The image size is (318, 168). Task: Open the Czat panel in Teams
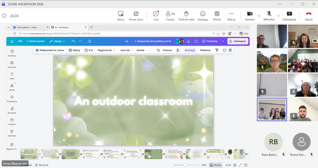pos(156,15)
